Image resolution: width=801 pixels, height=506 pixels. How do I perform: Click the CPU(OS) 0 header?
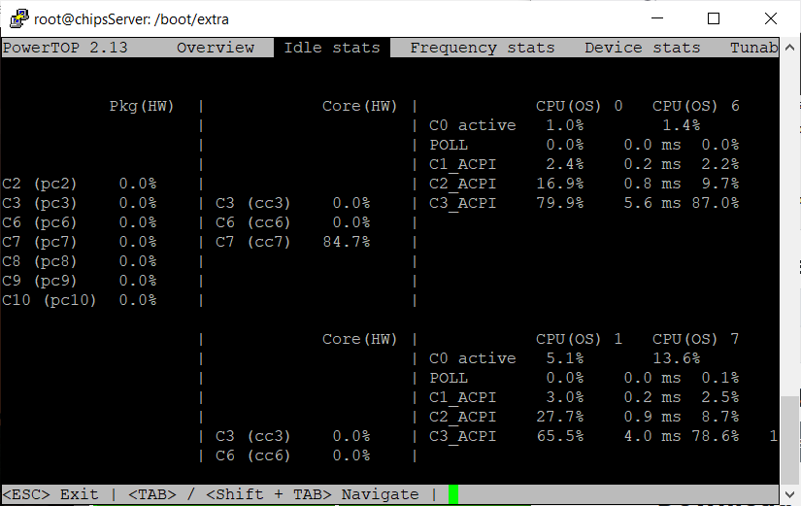click(x=580, y=106)
